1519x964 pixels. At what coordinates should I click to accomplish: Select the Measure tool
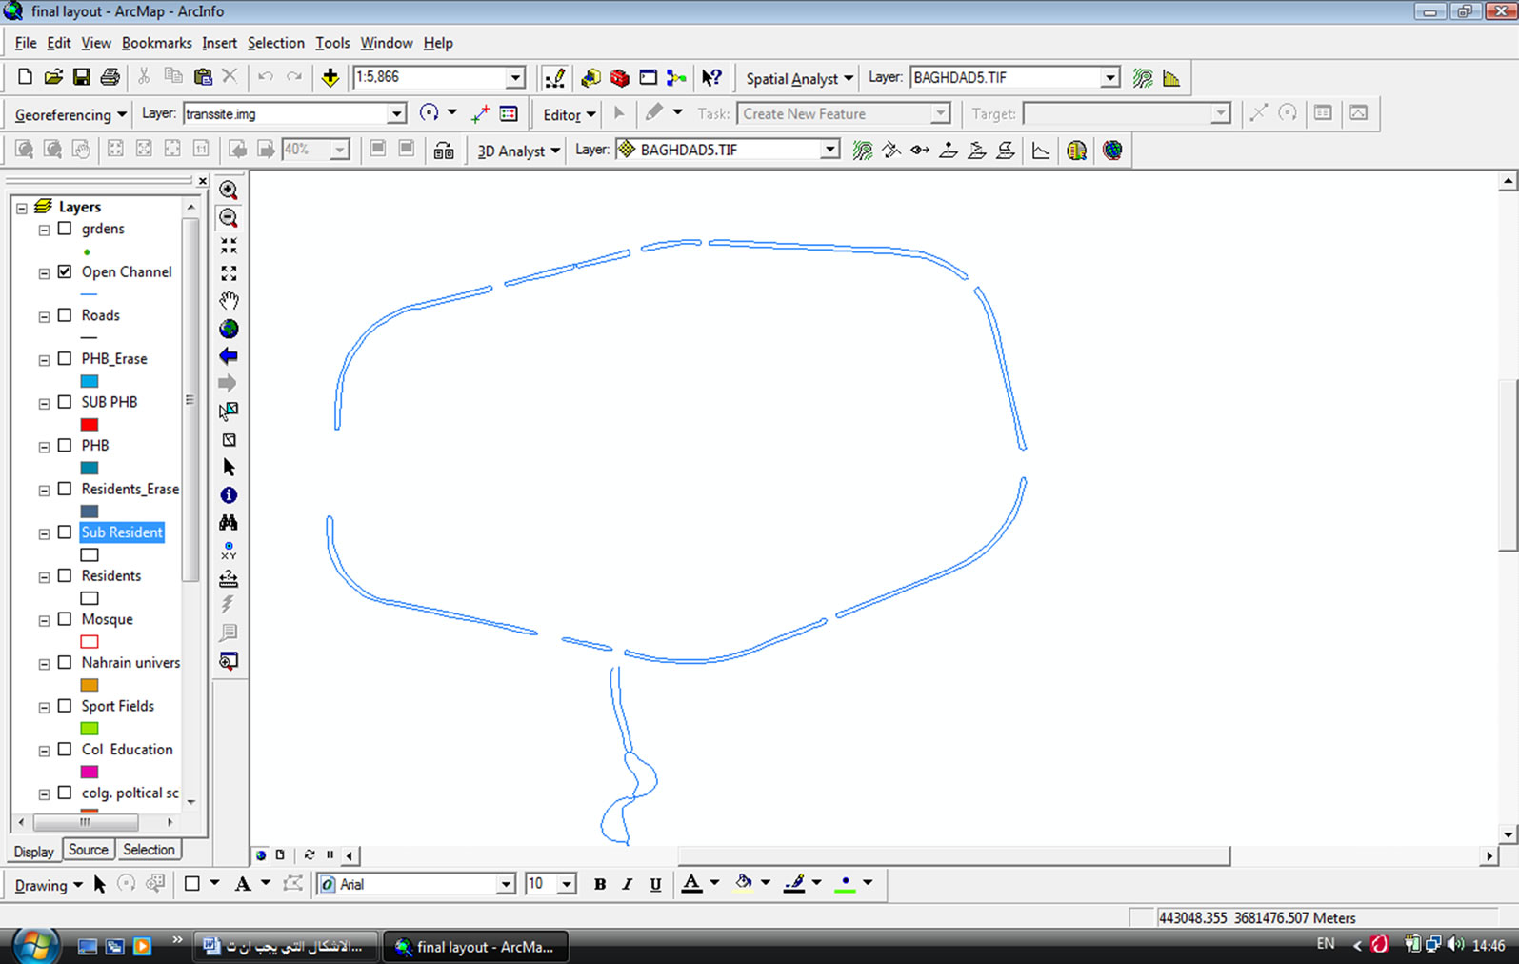point(229,578)
